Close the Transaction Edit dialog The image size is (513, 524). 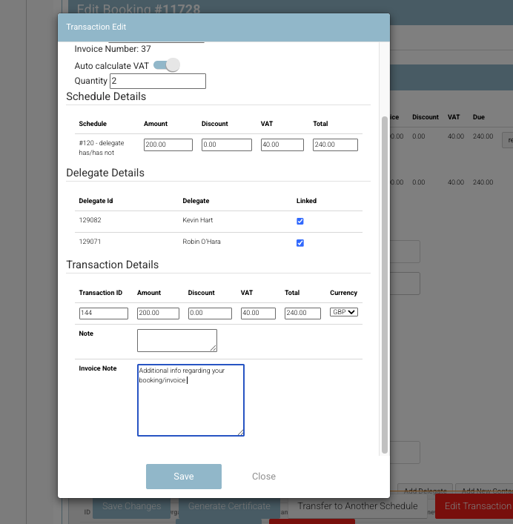(x=264, y=477)
